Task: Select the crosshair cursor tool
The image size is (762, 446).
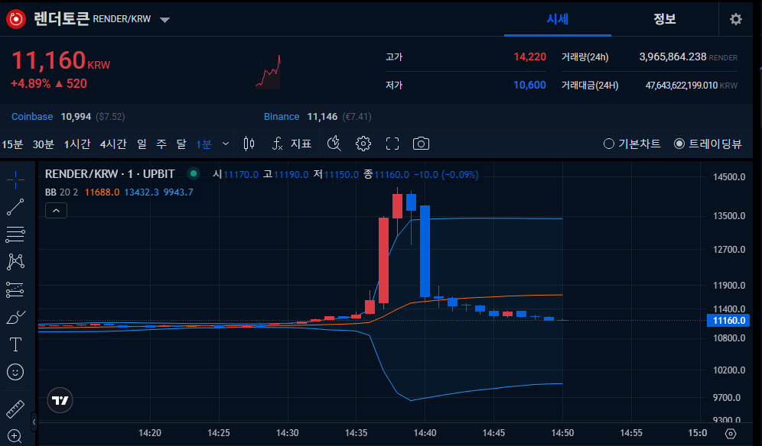Action: (x=15, y=179)
